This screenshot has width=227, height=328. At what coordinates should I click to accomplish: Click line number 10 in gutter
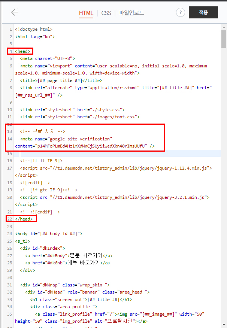click(x=10, y=110)
